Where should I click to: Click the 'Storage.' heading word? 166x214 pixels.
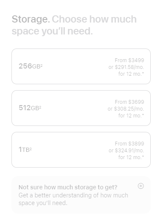31,19
